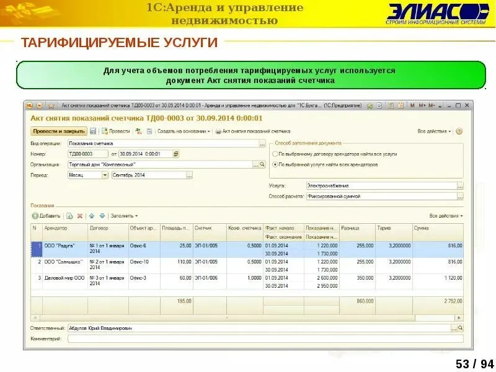The width and height of the screenshot is (496, 372).
Task: Open the Период type dropdown arrow (Месяц)
Action: click(105, 175)
